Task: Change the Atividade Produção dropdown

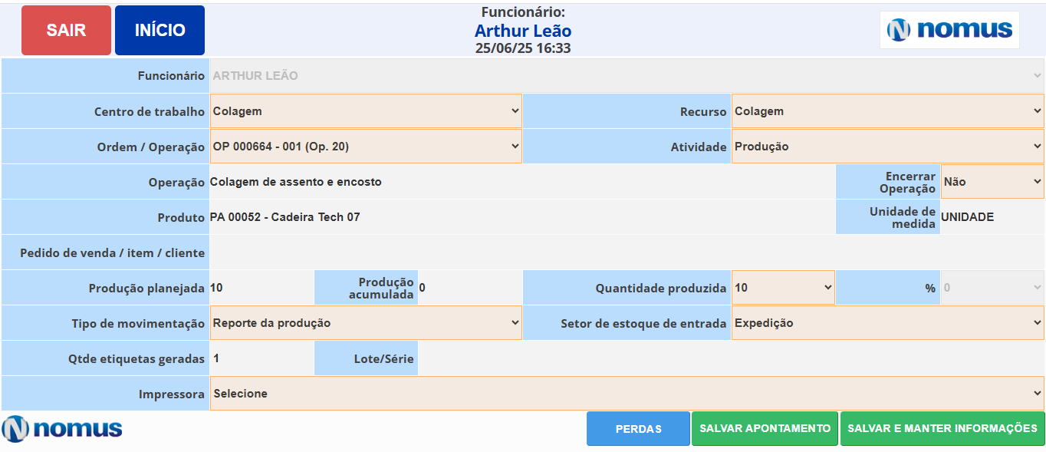Action: tap(888, 147)
